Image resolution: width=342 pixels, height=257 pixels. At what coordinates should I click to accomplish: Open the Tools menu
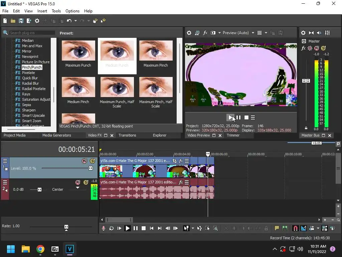point(56,11)
